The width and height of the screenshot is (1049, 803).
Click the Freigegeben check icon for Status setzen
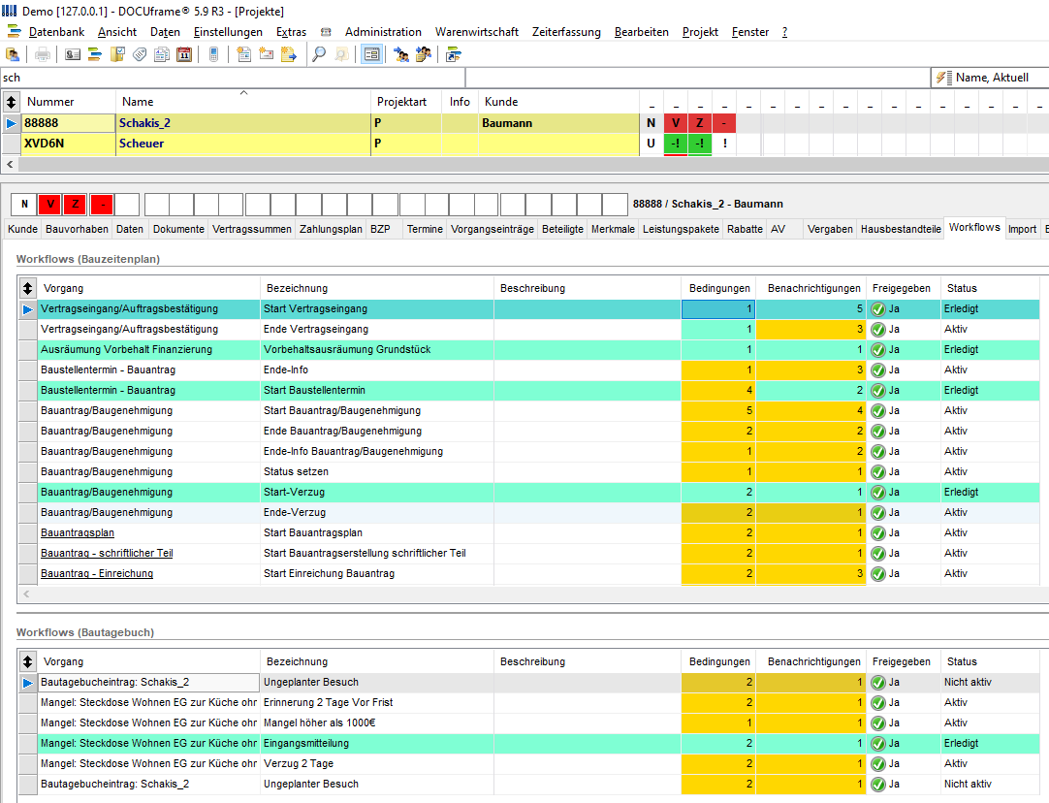tap(878, 471)
